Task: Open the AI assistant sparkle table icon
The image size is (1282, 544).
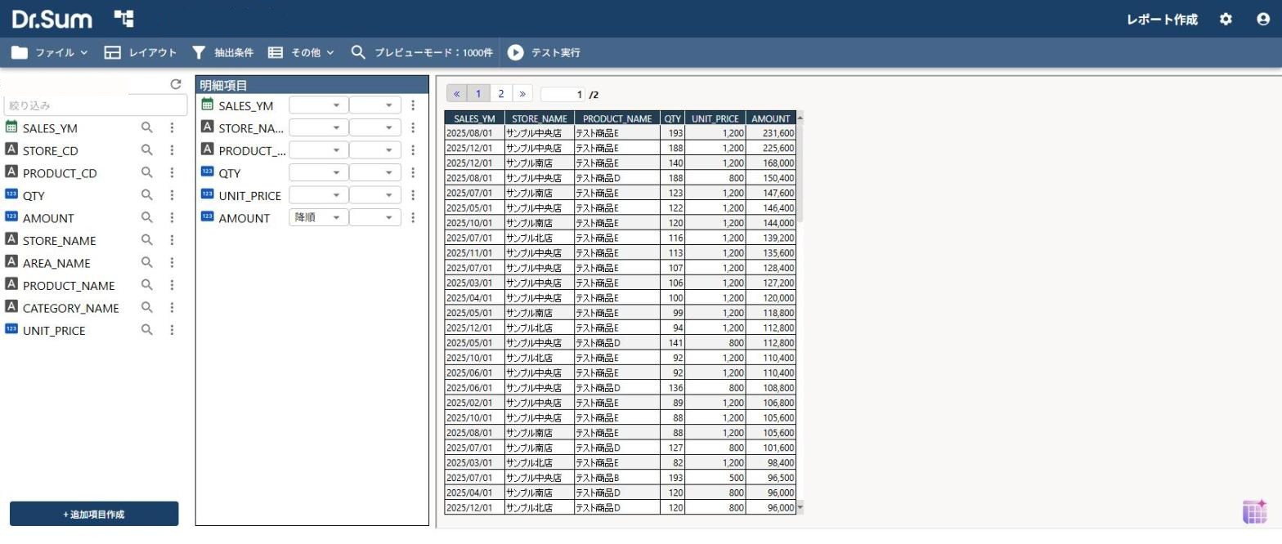Action: [1254, 511]
